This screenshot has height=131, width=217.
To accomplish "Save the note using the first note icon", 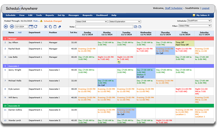I will pos(136,27).
